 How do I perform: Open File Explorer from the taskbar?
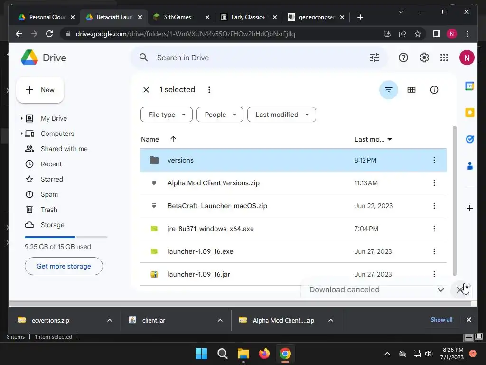[243, 354]
